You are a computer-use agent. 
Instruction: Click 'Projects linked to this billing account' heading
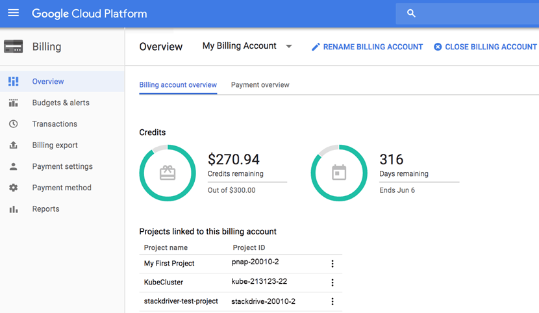[208, 232]
